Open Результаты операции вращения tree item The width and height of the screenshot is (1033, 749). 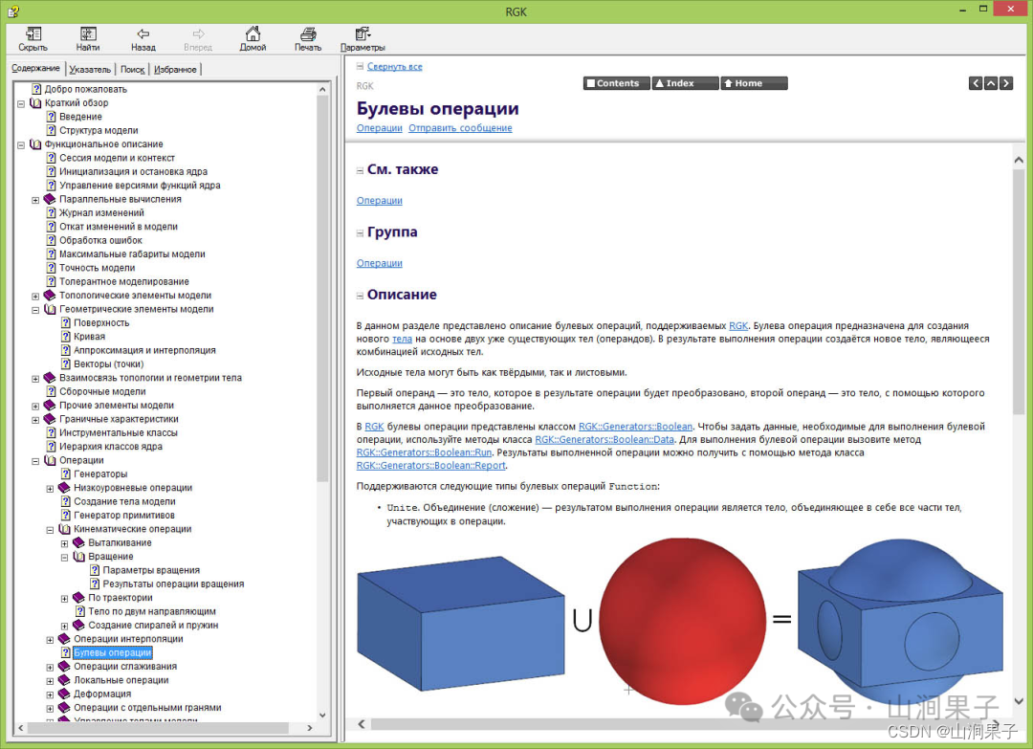point(173,584)
